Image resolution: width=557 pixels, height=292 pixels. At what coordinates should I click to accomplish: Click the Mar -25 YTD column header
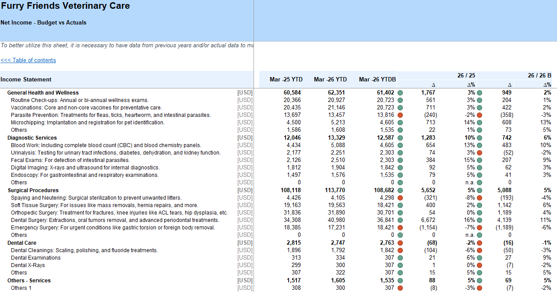[286, 80]
